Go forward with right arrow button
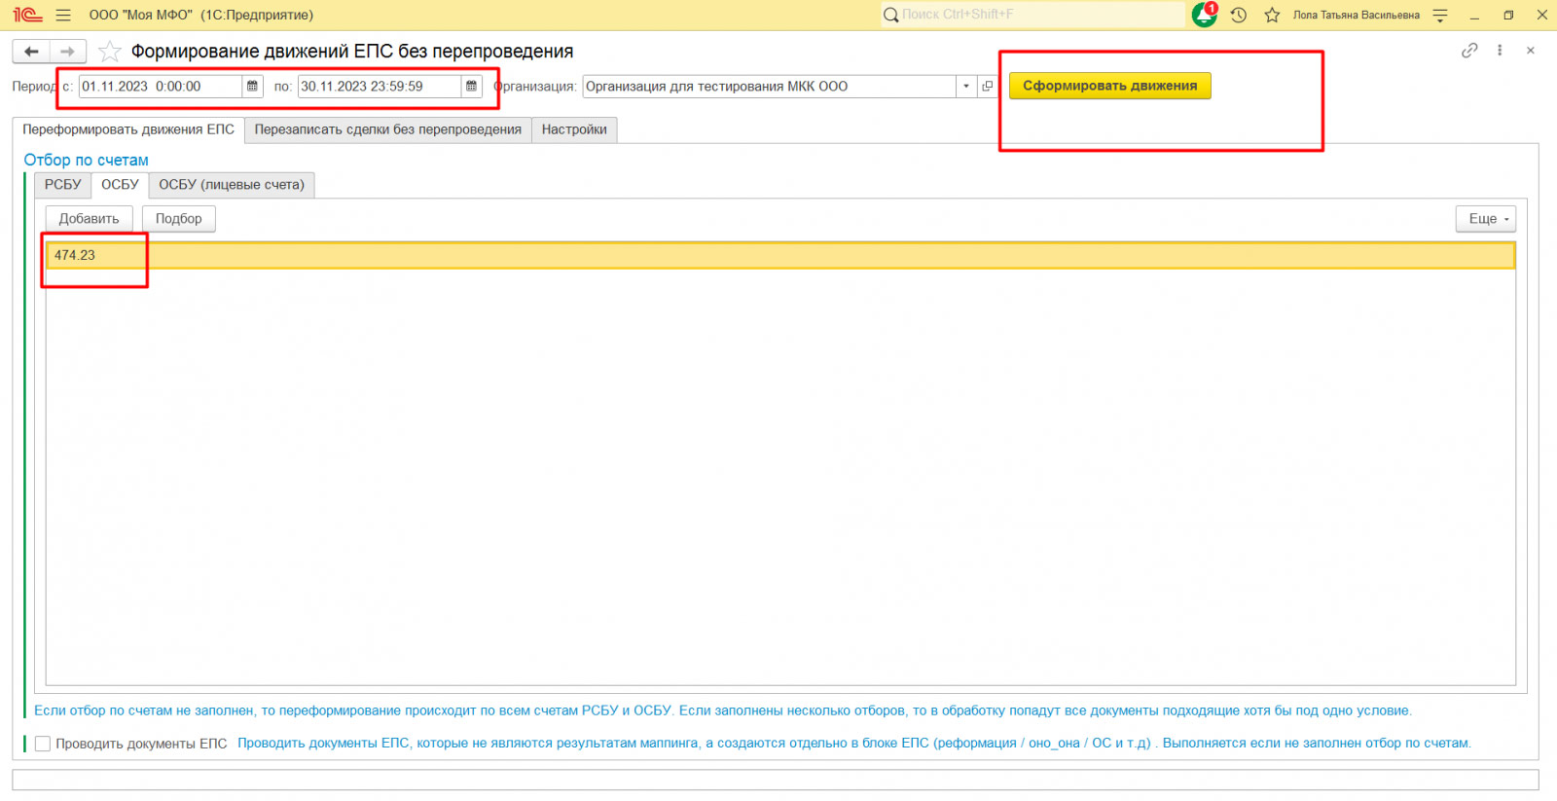The width and height of the screenshot is (1557, 801). coord(67,52)
